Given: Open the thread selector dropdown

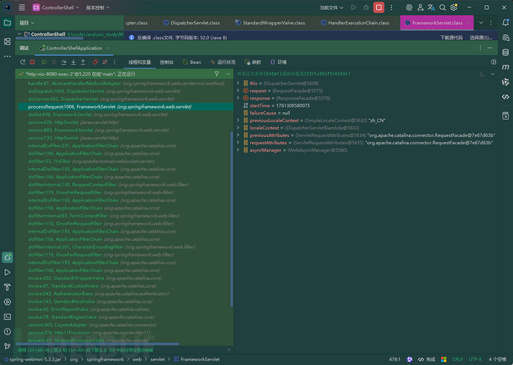Looking at the screenshot, I should (x=228, y=74).
